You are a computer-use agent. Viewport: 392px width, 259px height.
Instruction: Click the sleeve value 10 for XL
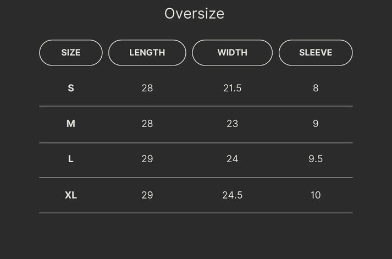coord(316,195)
